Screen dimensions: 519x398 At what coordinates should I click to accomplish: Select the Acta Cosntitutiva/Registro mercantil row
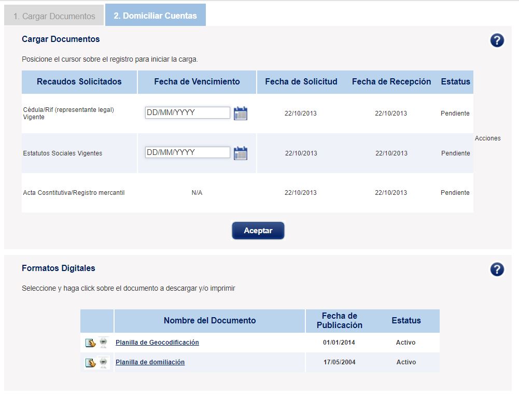(x=74, y=193)
